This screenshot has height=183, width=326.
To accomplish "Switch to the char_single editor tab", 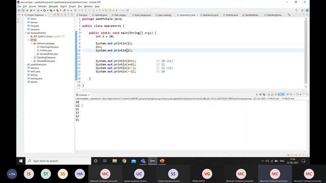I will click(x=119, y=15).
